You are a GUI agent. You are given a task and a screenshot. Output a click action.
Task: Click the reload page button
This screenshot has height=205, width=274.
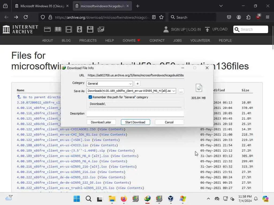[x=26, y=17]
